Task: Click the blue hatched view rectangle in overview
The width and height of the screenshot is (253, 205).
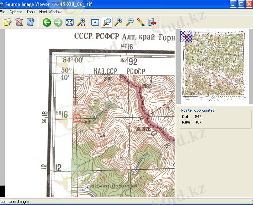Action: click(186, 36)
